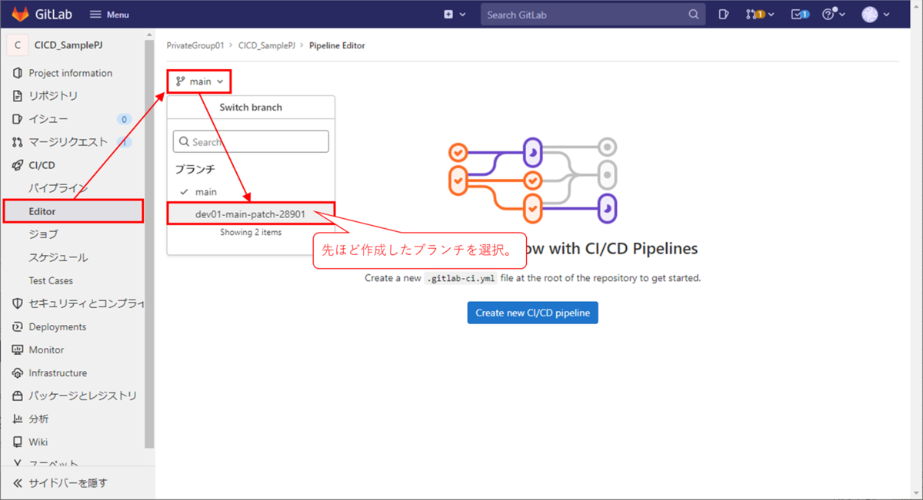Open the user avatar menu
923x500 pixels.
(x=876, y=15)
